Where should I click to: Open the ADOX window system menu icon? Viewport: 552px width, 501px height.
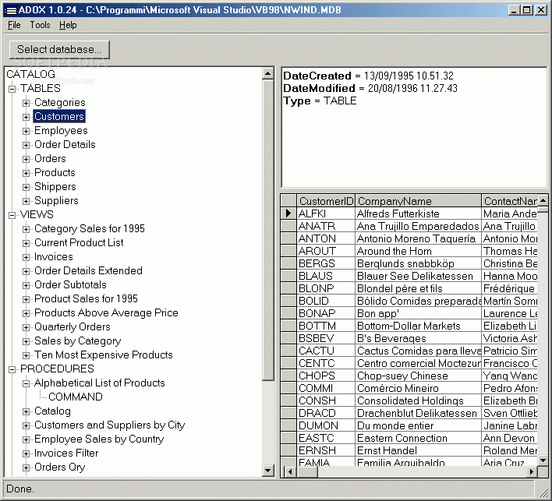(11, 10)
